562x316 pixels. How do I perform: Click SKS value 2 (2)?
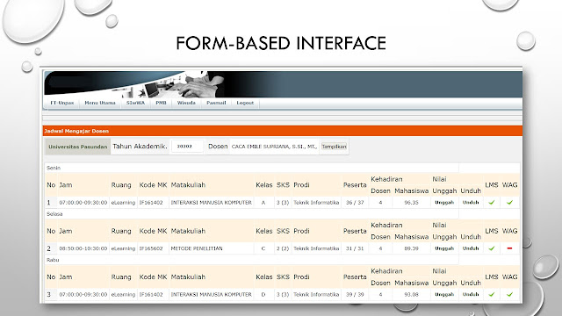click(283, 248)
